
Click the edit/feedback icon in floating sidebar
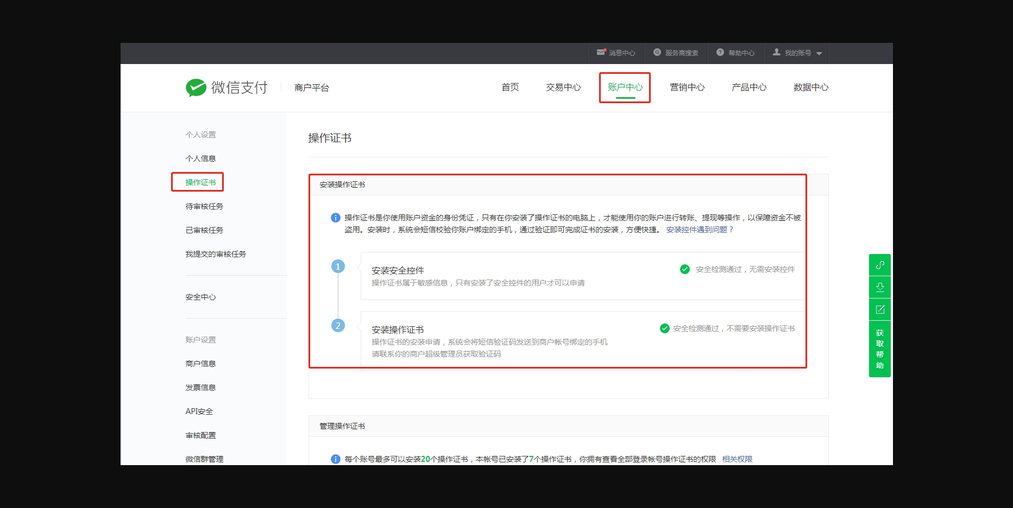point(880,309)
